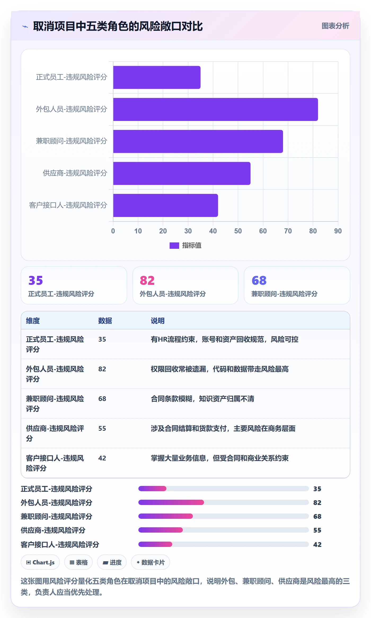Click the 外包人员-违规风险评分 progress bar
Image resolution: width=371 pixels, height=618 pixels.
(224, 502)
